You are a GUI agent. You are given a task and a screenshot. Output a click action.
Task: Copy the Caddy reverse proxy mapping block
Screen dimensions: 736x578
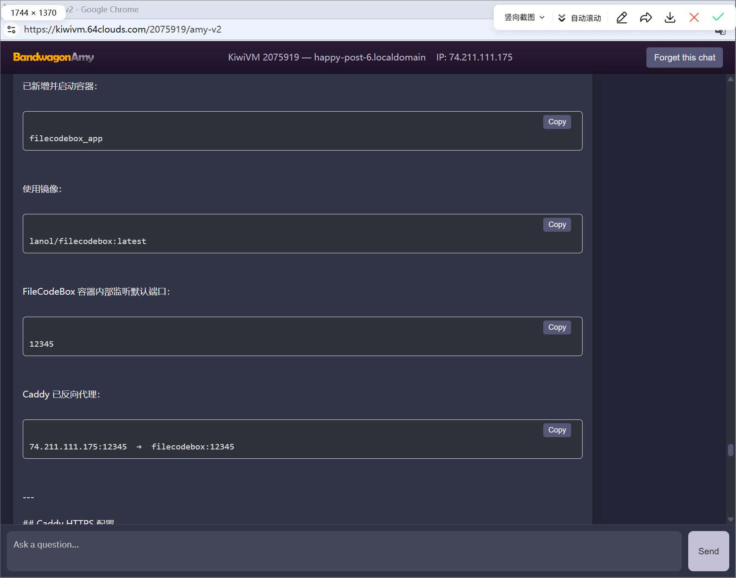tap(557, 430)
